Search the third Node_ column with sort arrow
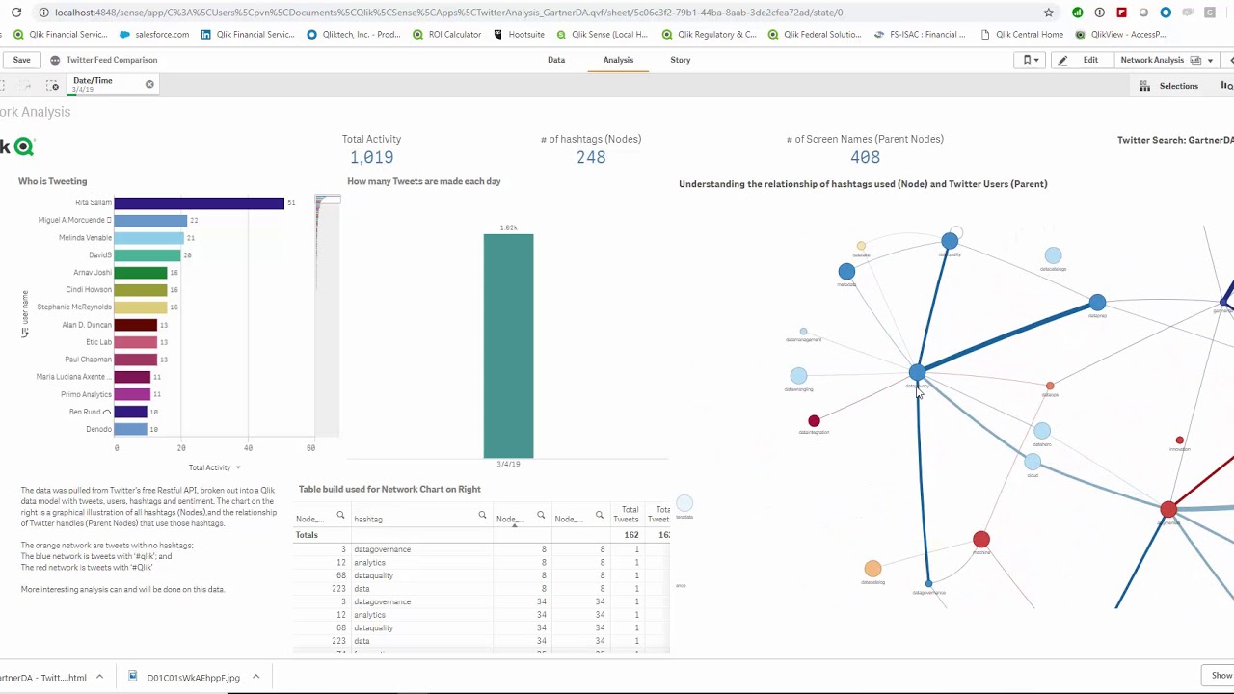 pyautogui.click(x=541, y=516)
